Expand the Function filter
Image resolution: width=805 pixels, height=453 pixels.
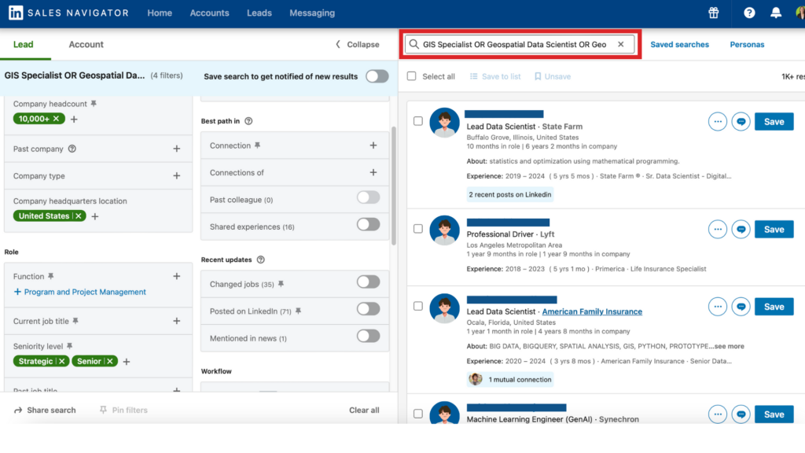[x=177, y=276]
